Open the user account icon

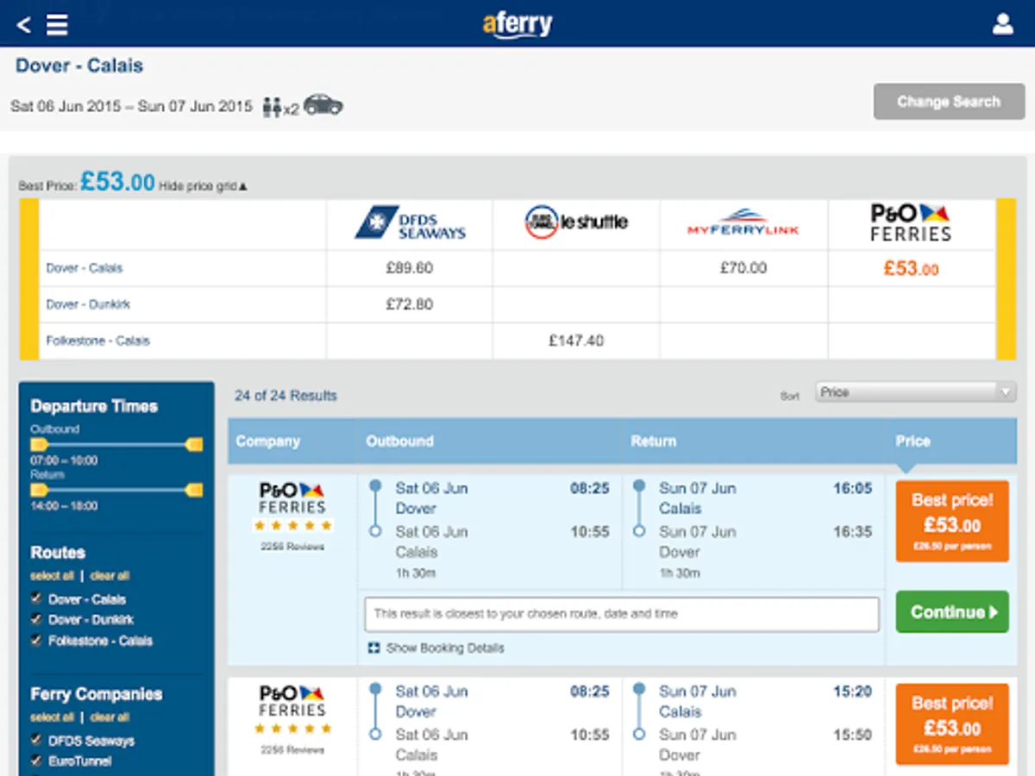1002,24
